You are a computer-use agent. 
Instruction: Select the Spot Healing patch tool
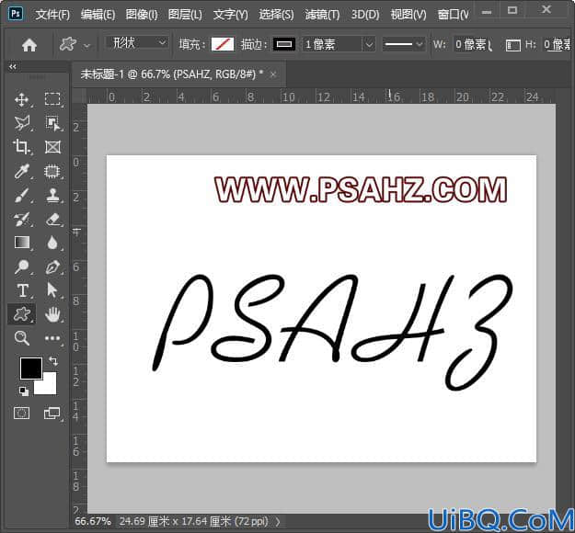point(52,172)
